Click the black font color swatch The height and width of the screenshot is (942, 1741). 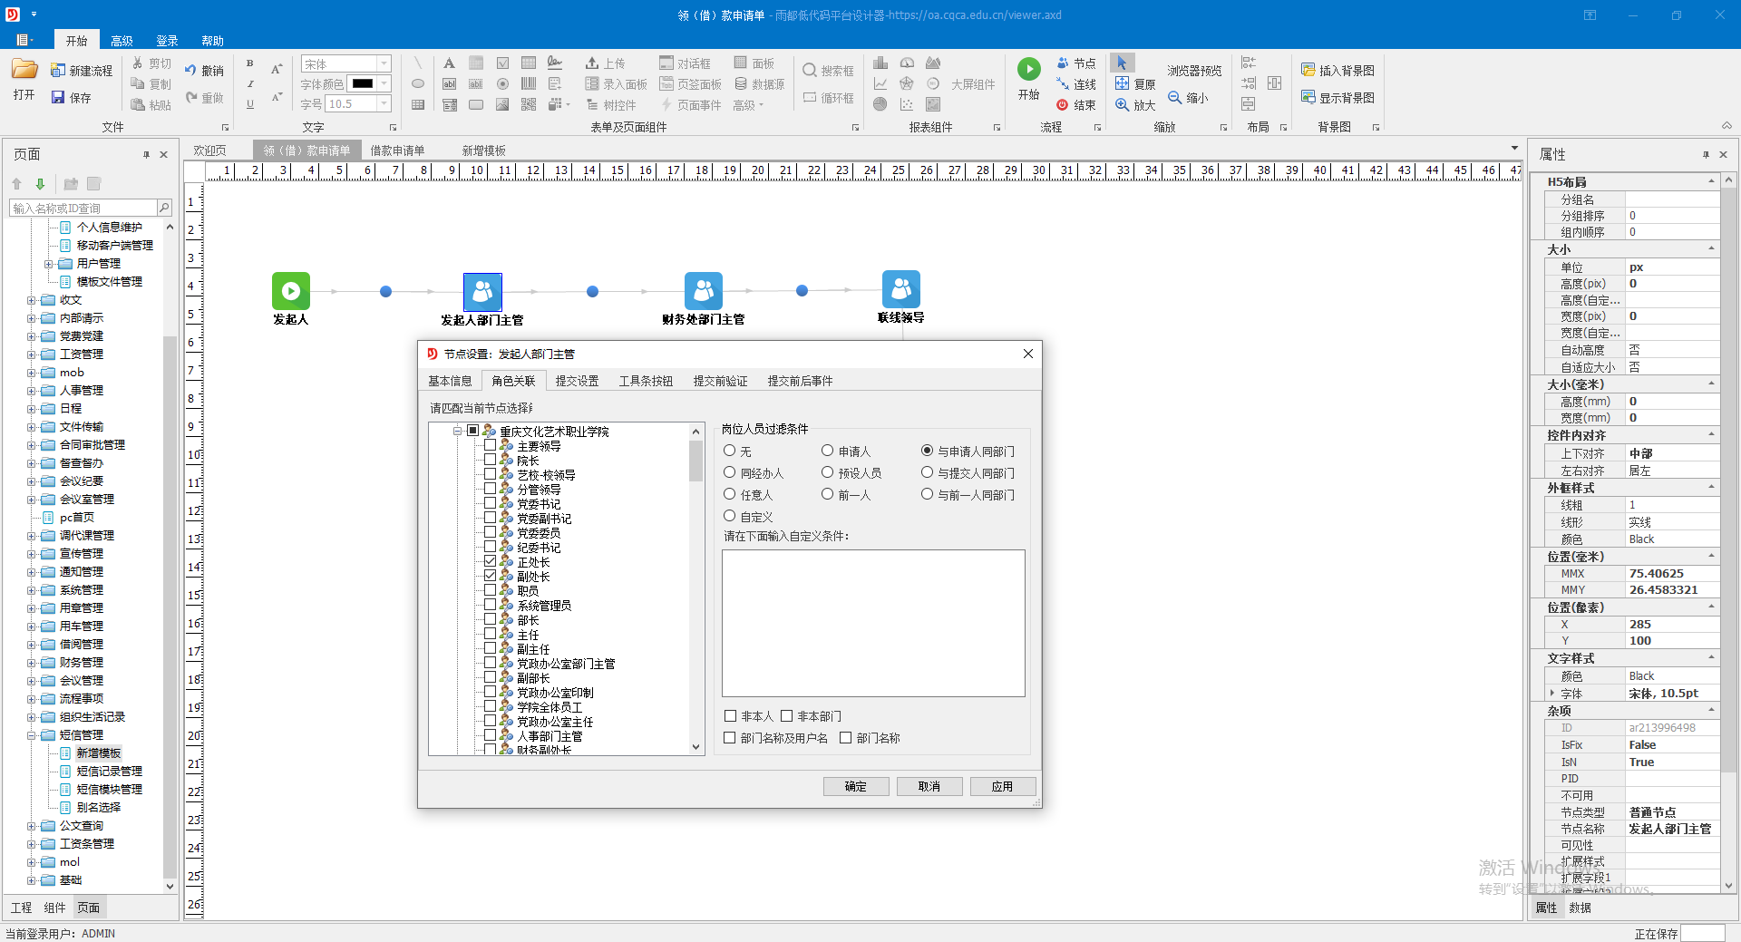[x=362, y=83]
